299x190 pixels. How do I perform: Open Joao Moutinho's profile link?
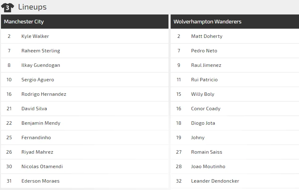click(208, 167)
